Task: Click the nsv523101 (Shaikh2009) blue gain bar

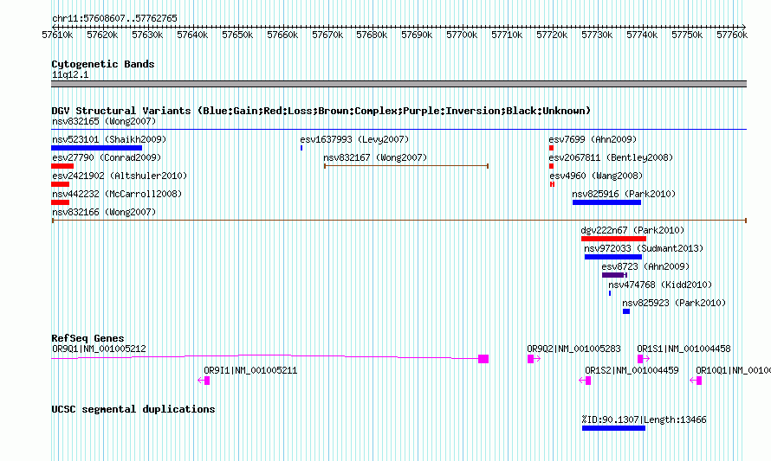Action: coord(96,148)
